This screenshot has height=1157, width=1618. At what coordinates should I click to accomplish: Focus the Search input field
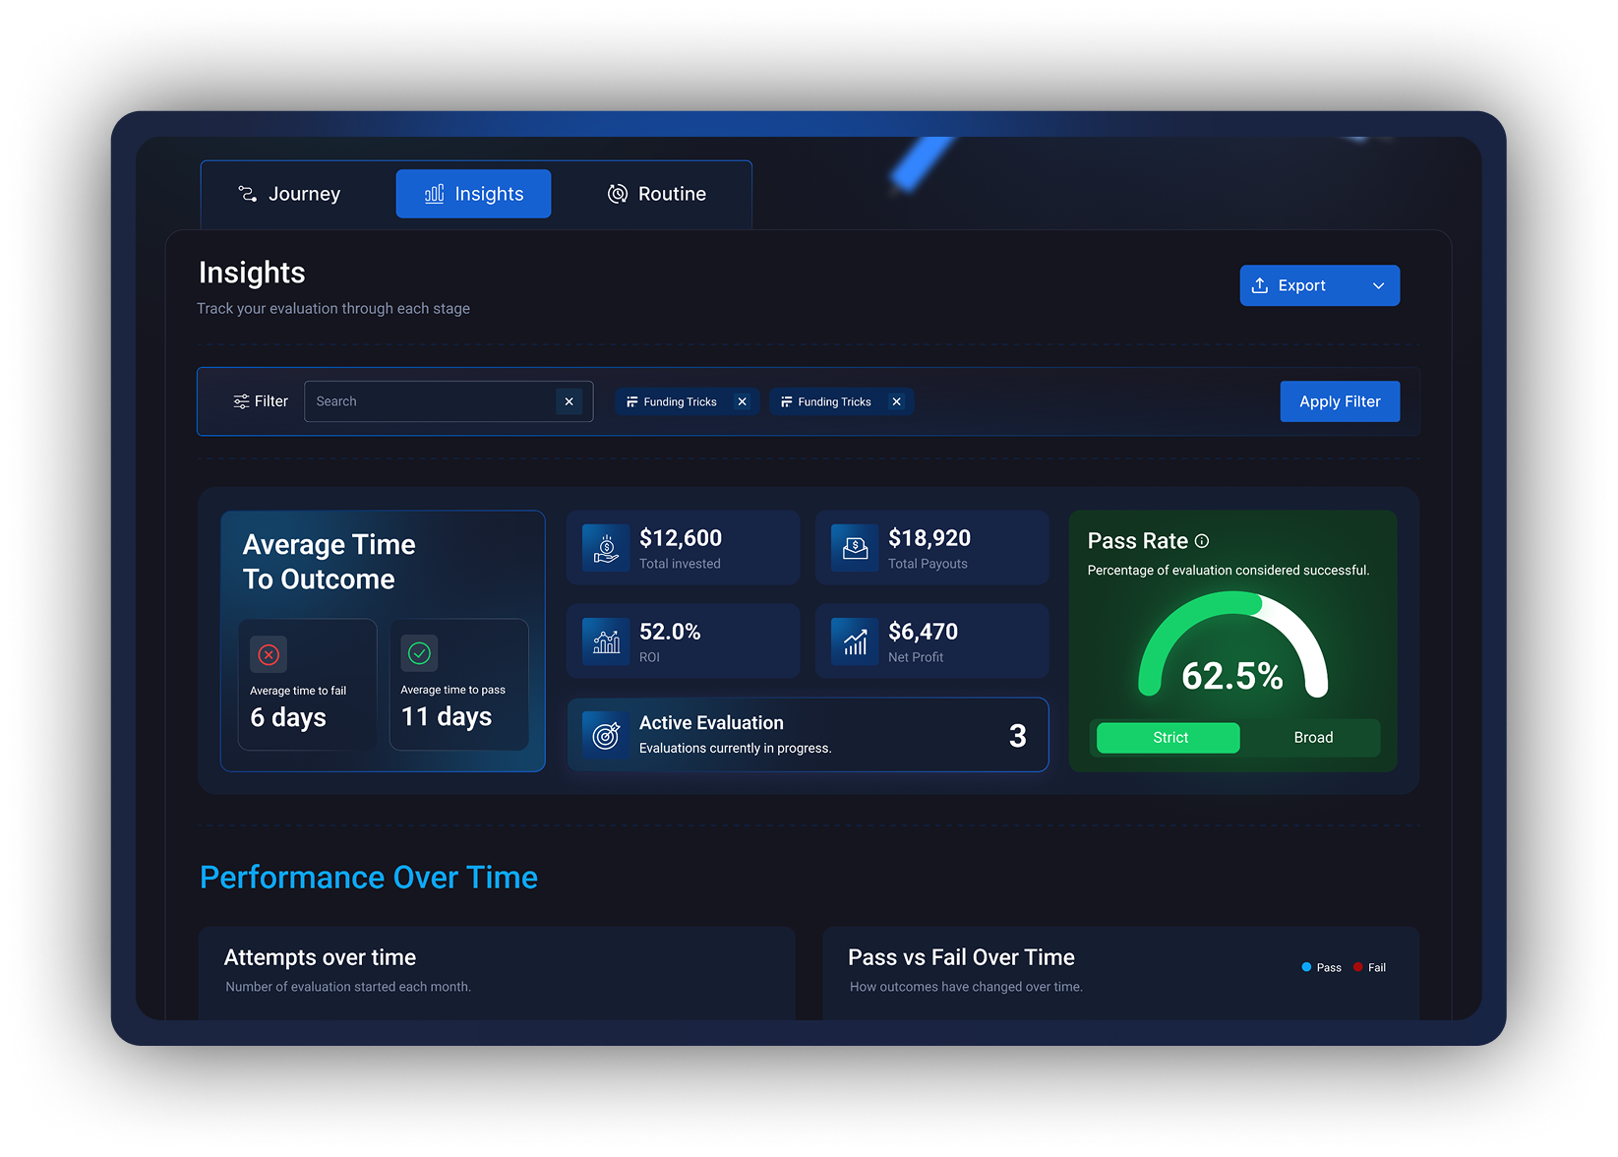tap(449, 401)
